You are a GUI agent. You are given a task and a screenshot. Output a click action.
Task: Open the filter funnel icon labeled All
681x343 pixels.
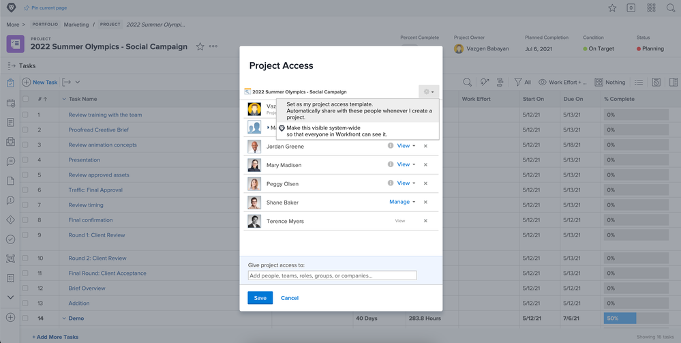point(522,83)
